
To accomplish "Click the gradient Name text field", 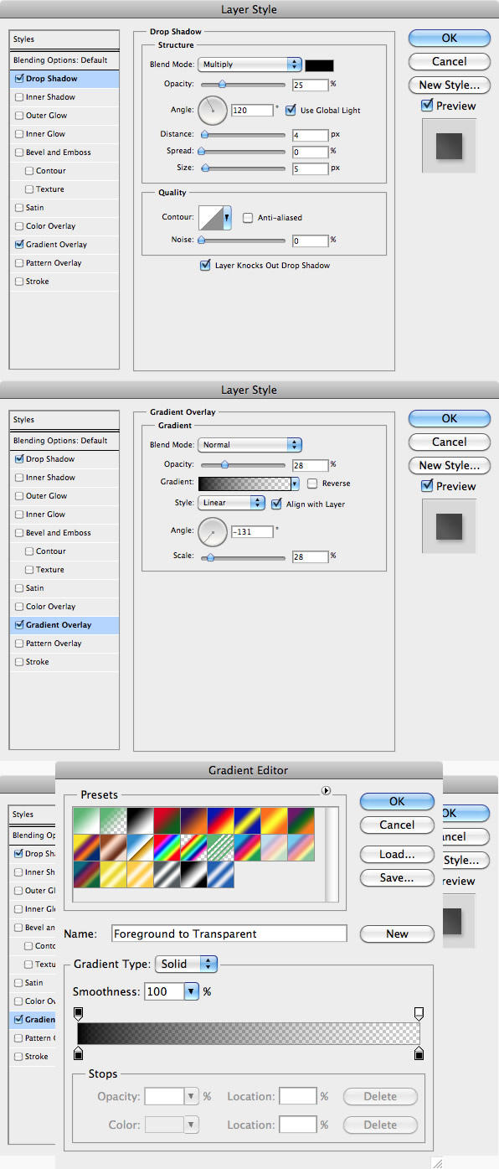I will coord(229,934).
